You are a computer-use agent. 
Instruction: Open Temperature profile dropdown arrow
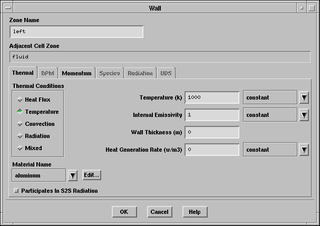point(304,97)
